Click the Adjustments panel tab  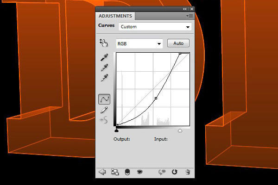[115, 16]
